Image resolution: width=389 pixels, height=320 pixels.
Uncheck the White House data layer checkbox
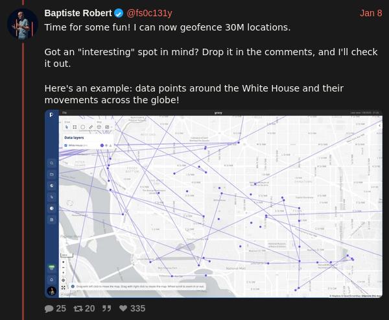click(x=65, y=145)
